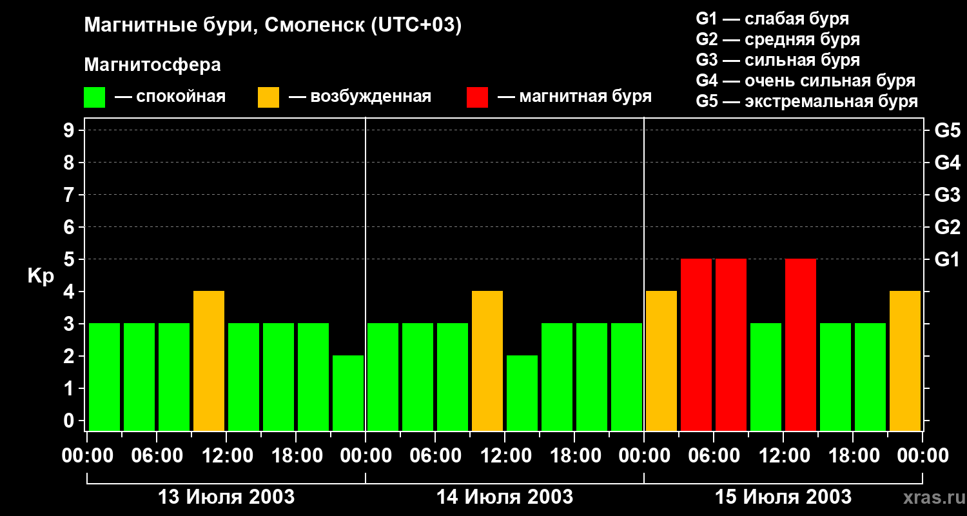The width and height of the screenshot is (967, 516).
Task: Click the green 'спокойная' legend swatch
Action: tap(94, 97)
